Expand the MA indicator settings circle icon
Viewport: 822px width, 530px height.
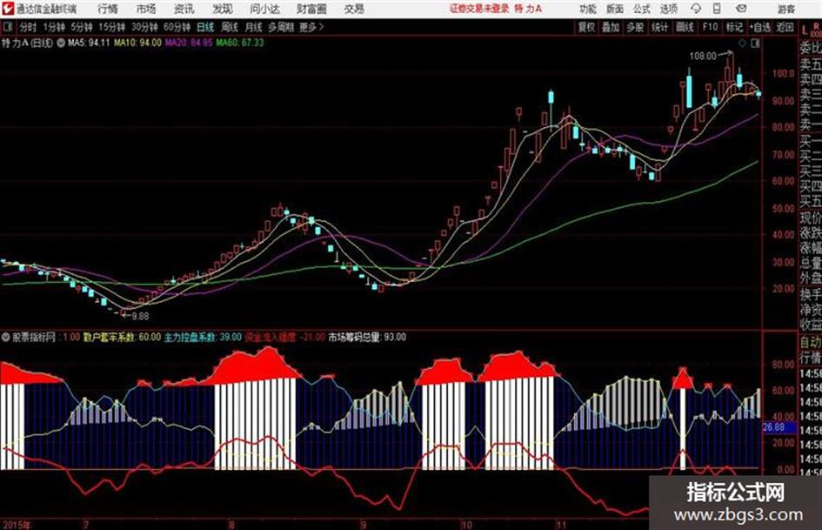pyautogui.click(x=61, y=43)
